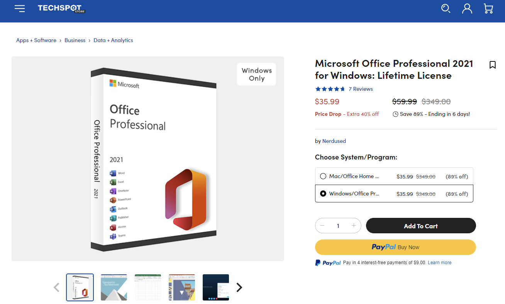
Task: Click the user account icon
Action: click(x=467, y=8)
